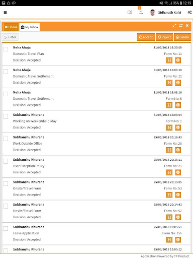Check the Leave Application row checkbox
The width and height of the screenshot is (193, 258).
coord(6,228)
